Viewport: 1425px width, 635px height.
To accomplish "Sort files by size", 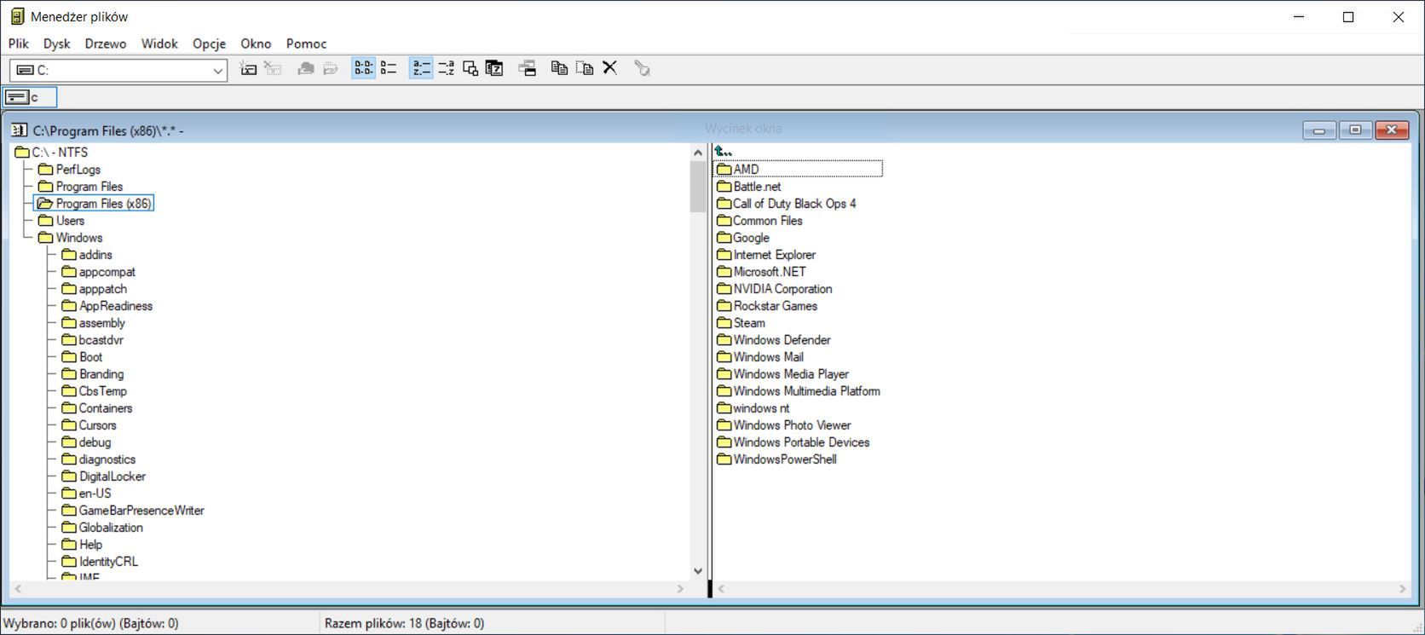I will click(470, 68).
